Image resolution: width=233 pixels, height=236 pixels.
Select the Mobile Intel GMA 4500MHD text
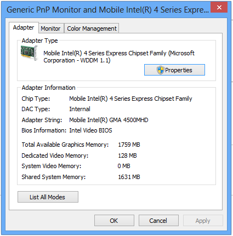pyautogui.click(x=109, y=120)
